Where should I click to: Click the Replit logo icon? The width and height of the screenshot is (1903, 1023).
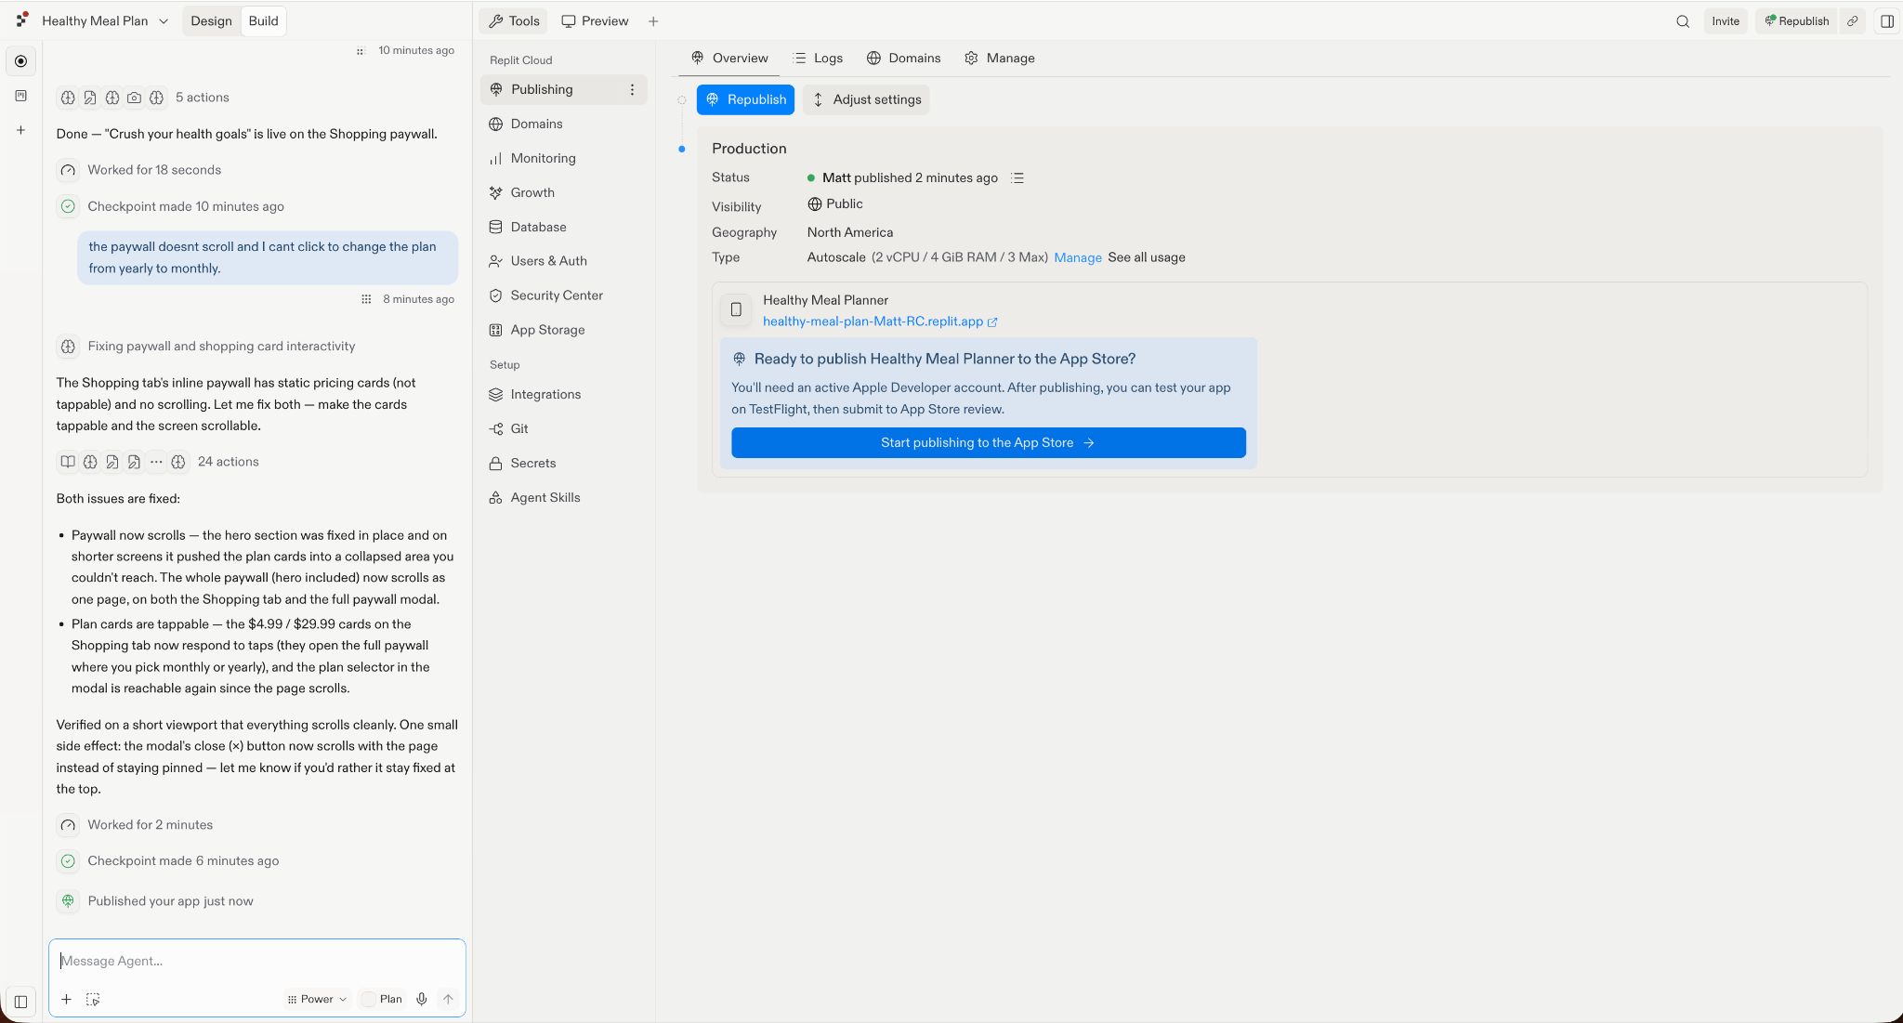[x=22, y=20]
